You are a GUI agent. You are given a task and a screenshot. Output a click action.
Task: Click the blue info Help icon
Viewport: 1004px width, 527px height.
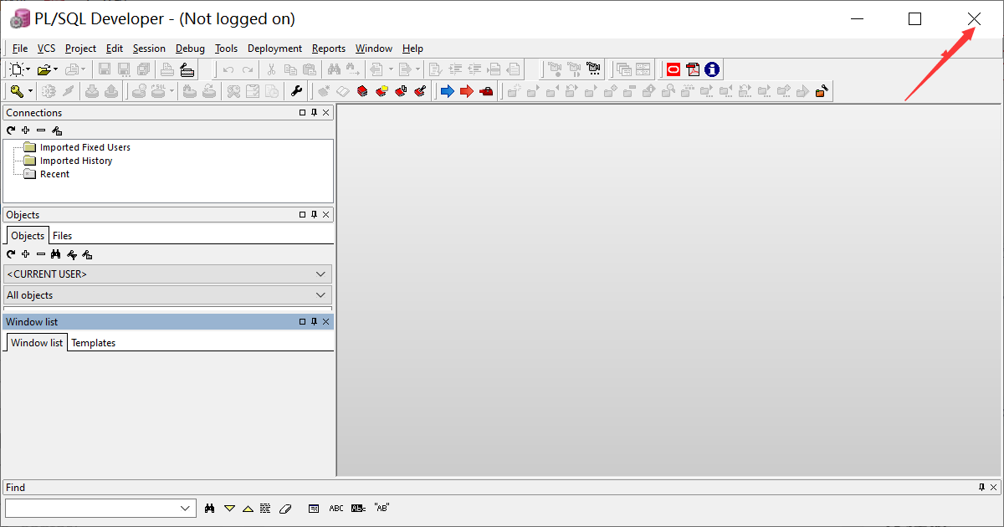pos(712,69)
